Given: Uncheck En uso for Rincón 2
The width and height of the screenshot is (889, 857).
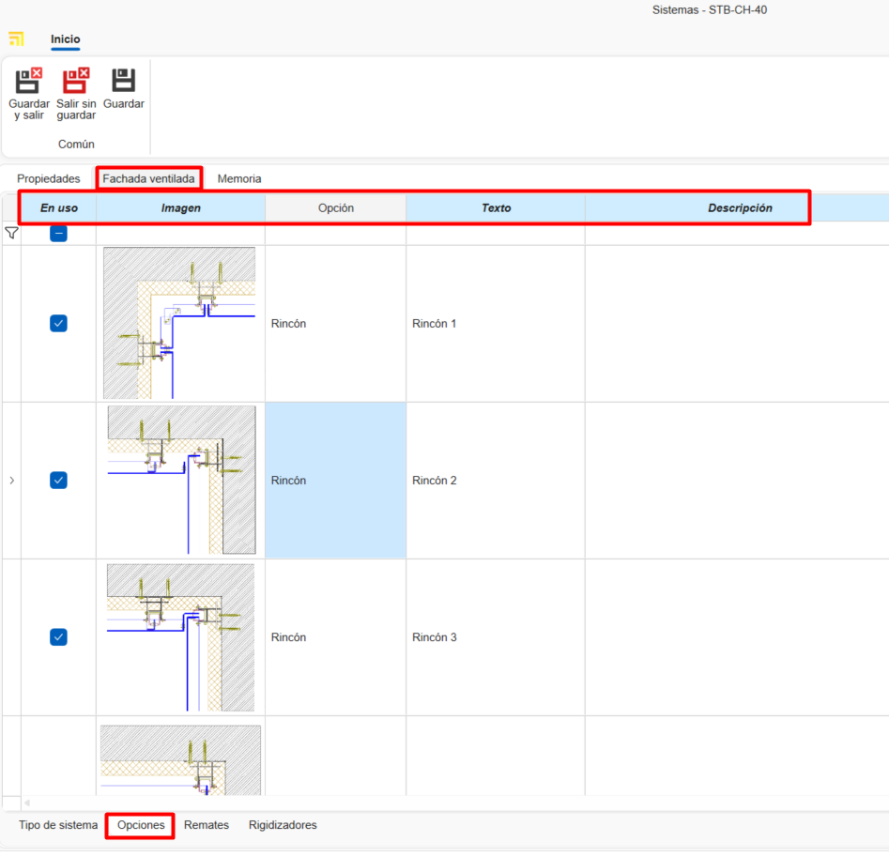Looking at the screenshot, I should [58, 481].
